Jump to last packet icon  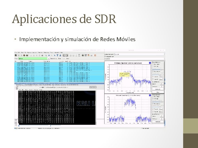(60, 55)
